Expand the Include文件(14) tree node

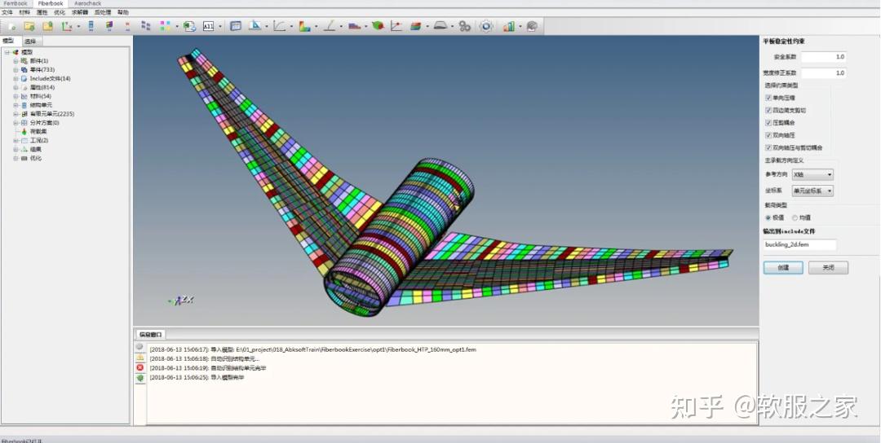[x=15, y=78]
